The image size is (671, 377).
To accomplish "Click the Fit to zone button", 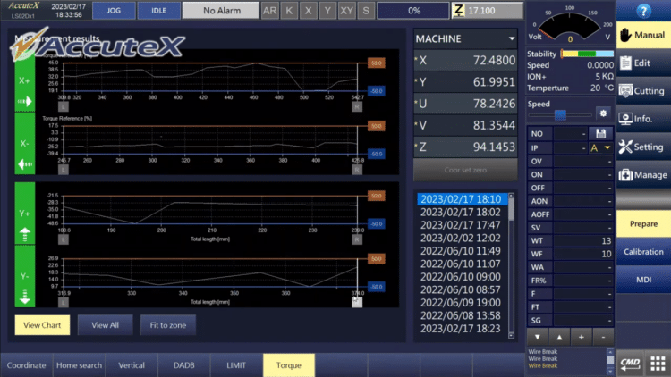I will (x=168, y=325).
